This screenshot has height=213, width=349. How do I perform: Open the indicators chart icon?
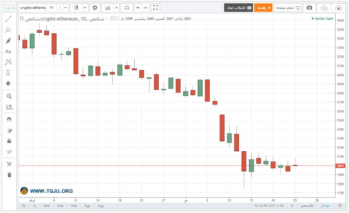(107, 8)
